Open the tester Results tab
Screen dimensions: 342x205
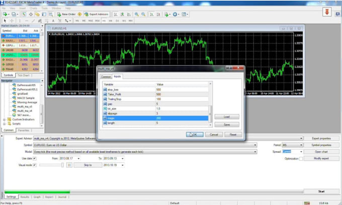click(25, 197)
